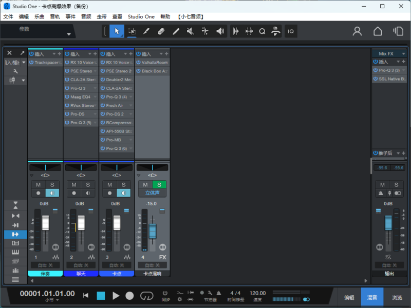This screenshot has width=411, height=308.
Task: Open Pro-MB plugin dropdown arrow
Action: [x=130, y=140]
